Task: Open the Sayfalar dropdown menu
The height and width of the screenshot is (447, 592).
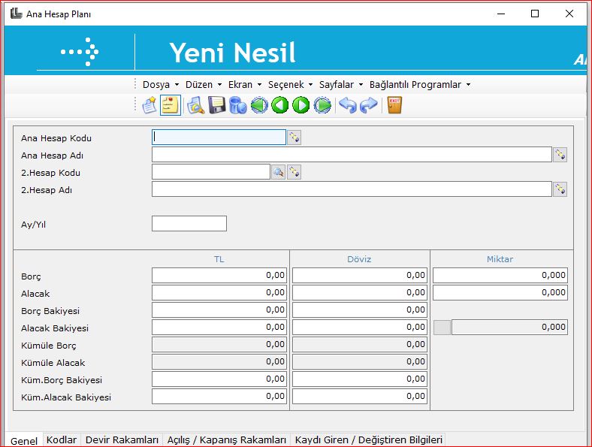Action: 340,85
